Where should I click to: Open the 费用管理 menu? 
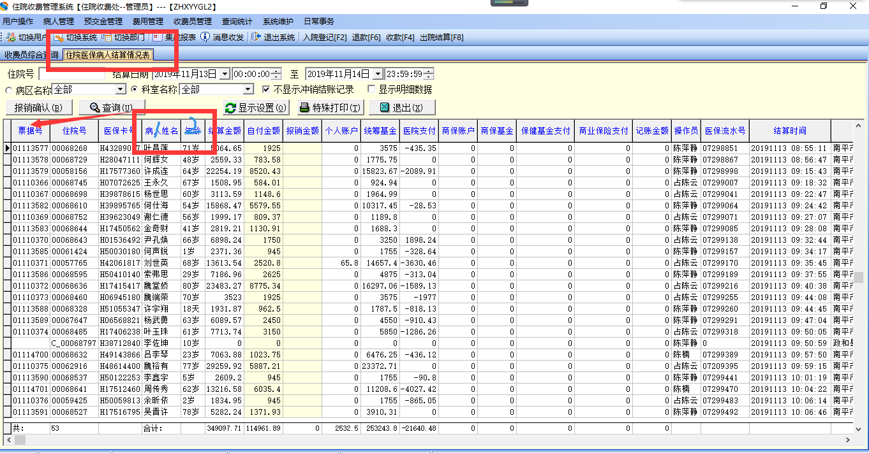coord(147,22)
